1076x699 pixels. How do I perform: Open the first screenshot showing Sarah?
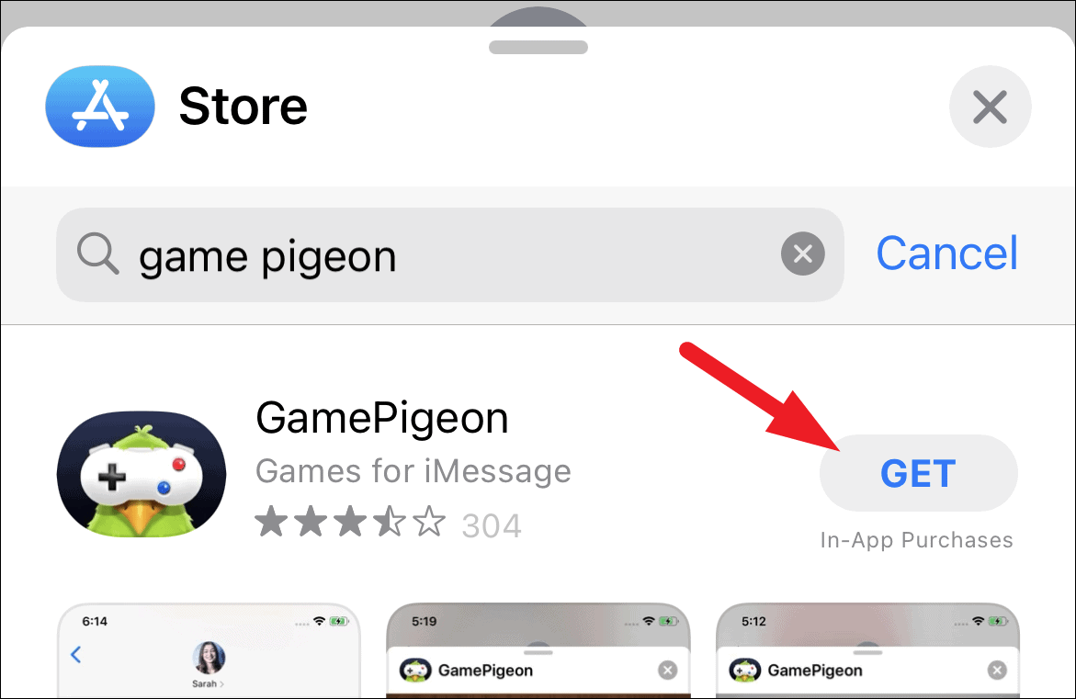coord(209,650)
